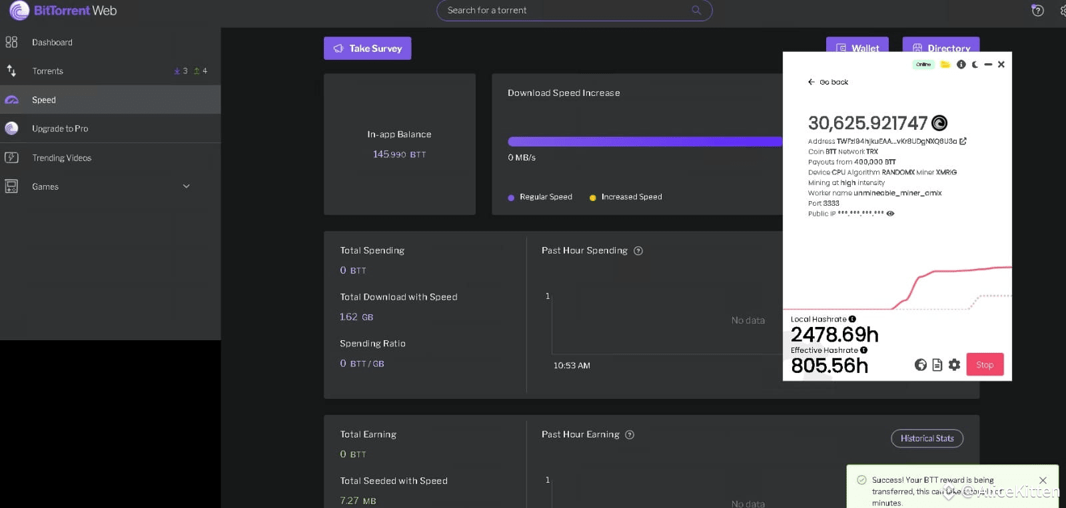Image resolution: width=1066 pixels, height=508 pixels.
Task: Click the Increased Speed legend dot
Action: coord(592,198)
